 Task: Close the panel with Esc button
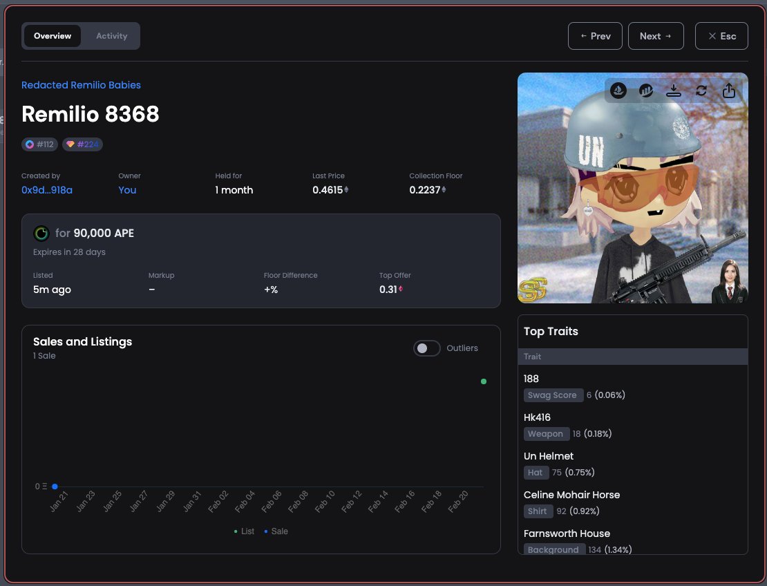coord(721,36)
